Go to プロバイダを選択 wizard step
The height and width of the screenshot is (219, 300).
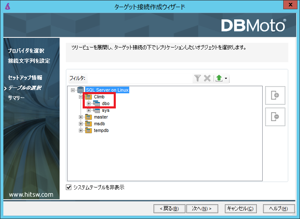(x=26, y=51)
